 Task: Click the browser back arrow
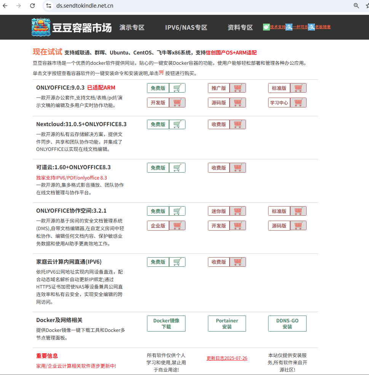(5, 6)
